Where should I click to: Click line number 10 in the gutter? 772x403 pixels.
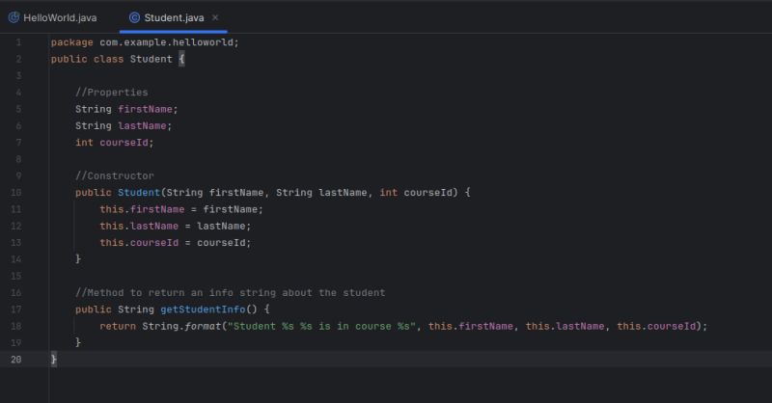click(16, 193)
